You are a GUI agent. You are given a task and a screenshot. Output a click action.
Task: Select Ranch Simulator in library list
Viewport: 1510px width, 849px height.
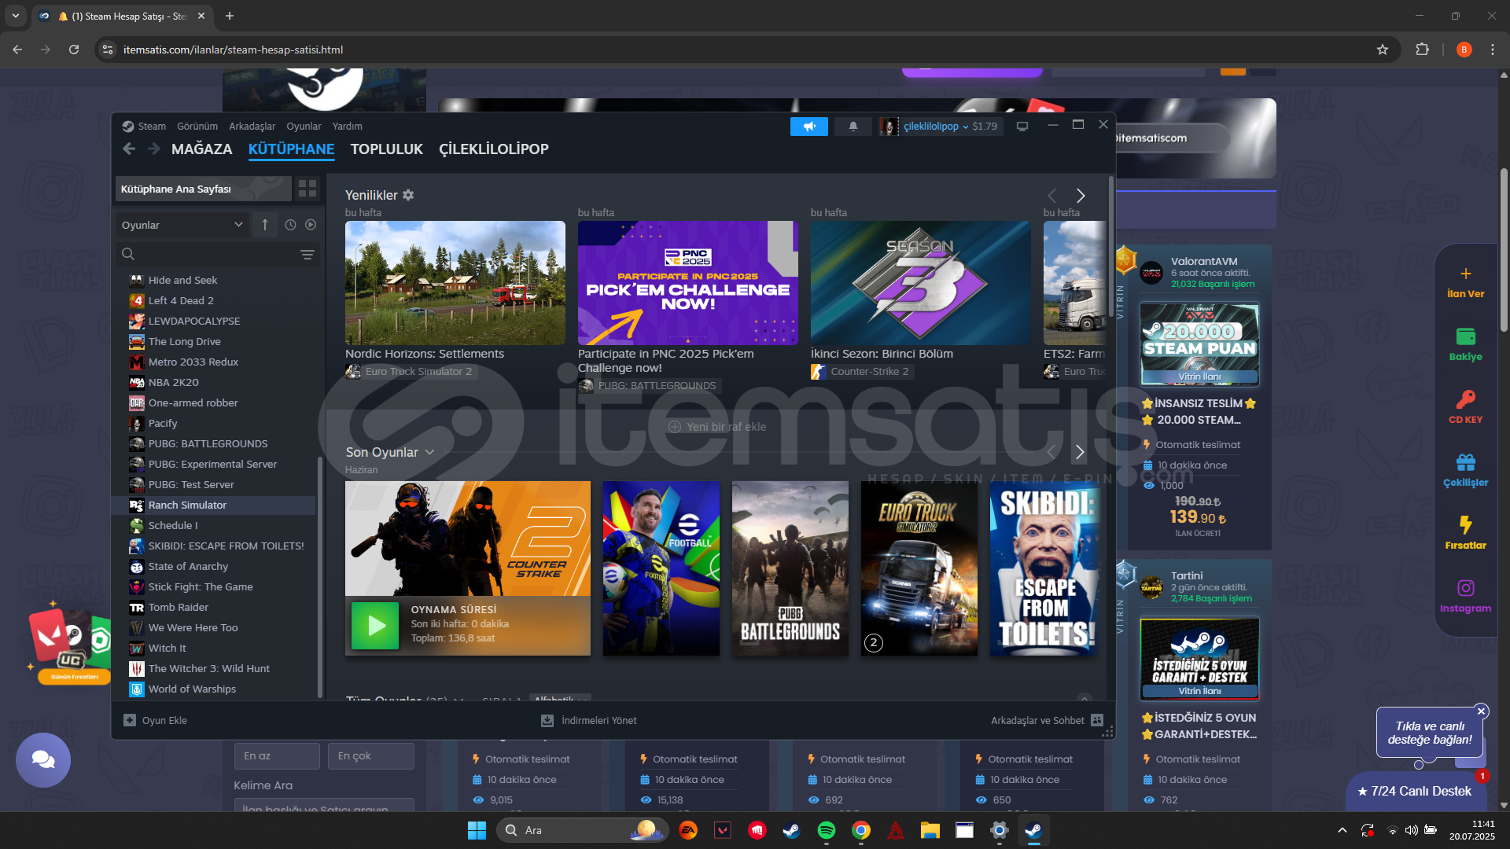pos(213,505)
